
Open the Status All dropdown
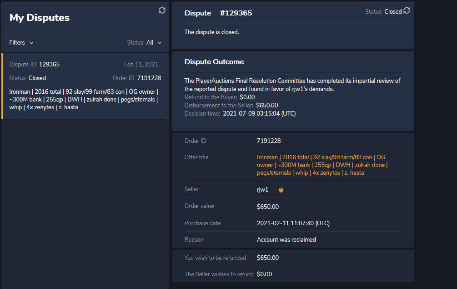(x=154, y=43)
